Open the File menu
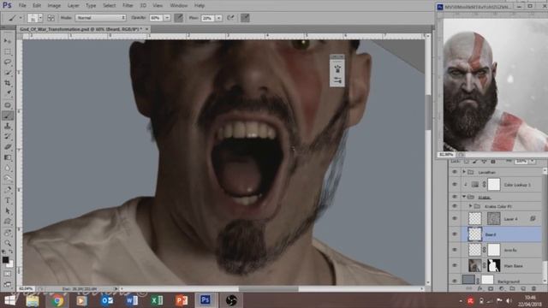Screen dimensions: 548x308 coord(22,6)
